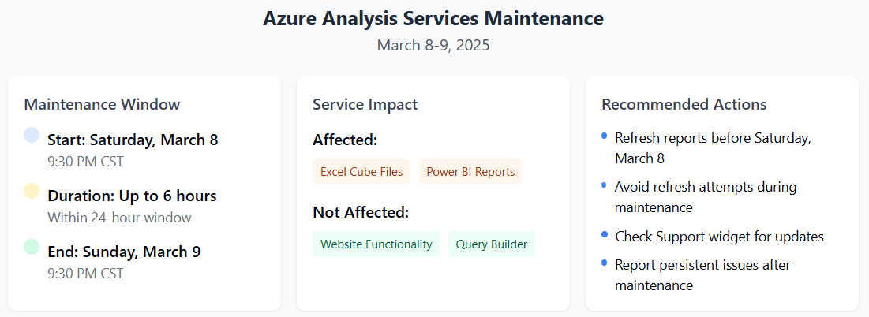
Task: Click bullet dot before Report persistent issues
Action: [604, 263]
